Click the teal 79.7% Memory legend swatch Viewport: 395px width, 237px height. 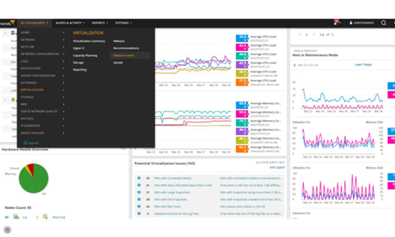pos(242,123)
